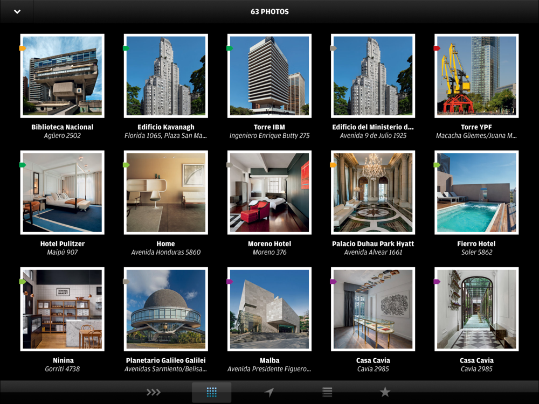Click orange tag on Biblioteca Nacional photo
Screen dimensions: 539x404
tap(23, 48)
